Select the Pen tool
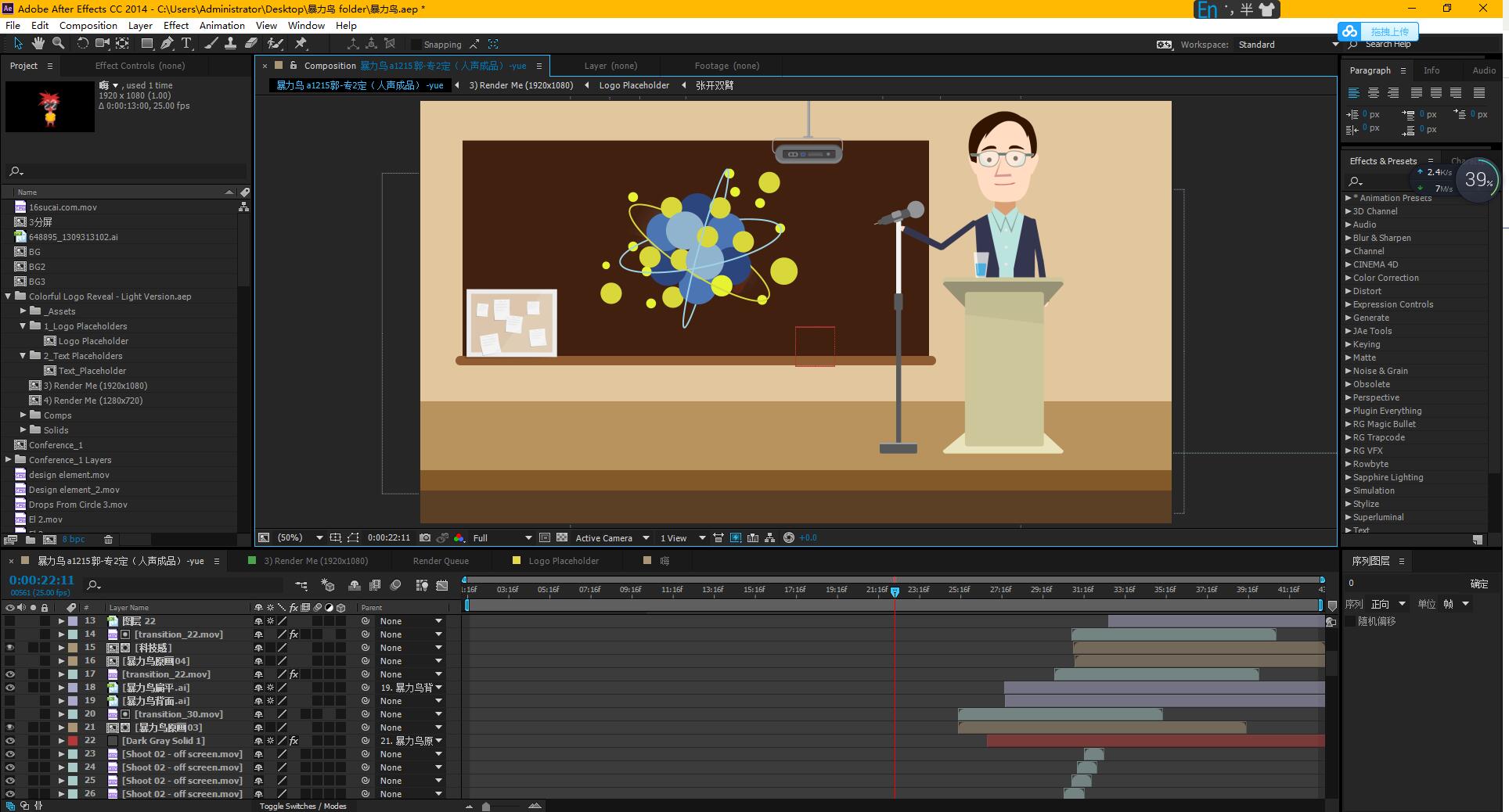Screen dimensions: 1509x812 (167, 44)
